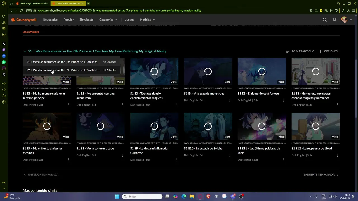Reload the page with refresh icon
The height and width of the screenshot is (201, 358).
(x=21, y=11)
